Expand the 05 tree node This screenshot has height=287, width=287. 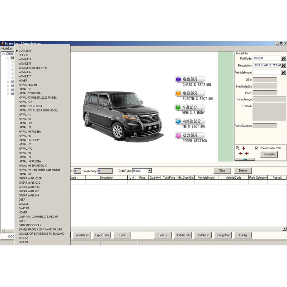(x=8, y=94)
